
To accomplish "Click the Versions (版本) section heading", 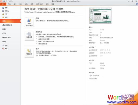I will point(37,49).
